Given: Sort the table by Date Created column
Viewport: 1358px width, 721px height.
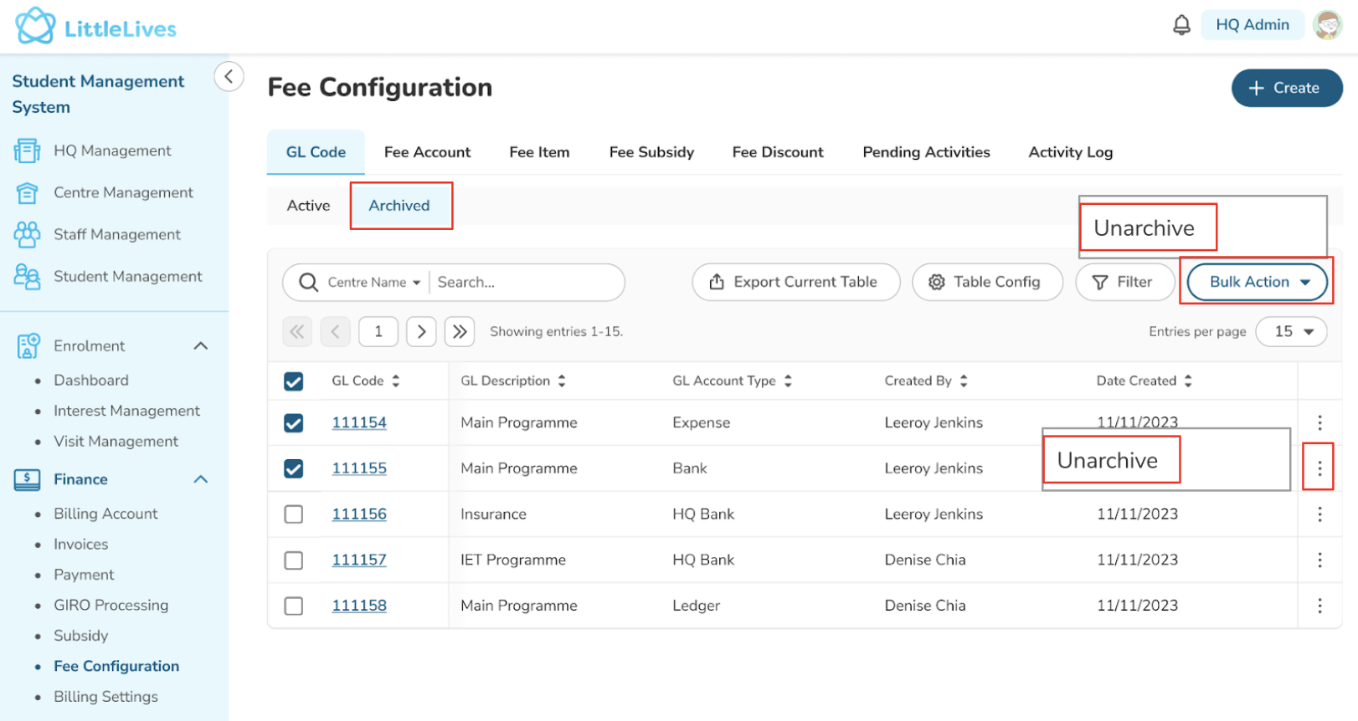Looking at the screenshot, I should pos(1187,381).
